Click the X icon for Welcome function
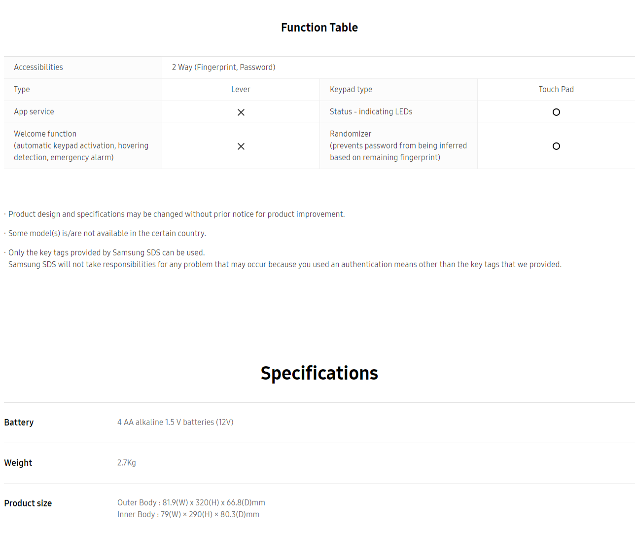The image size is (635, 533). click(x=241, y=146)
